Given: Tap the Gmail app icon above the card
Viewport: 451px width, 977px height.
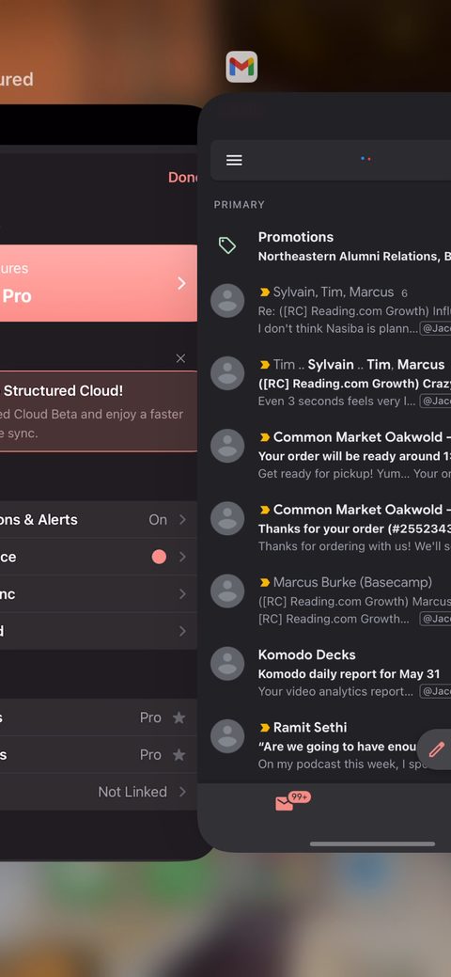Looking at the screenshot, I should pos(241,67).
